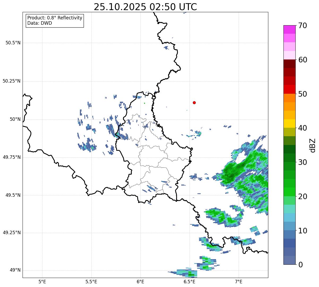Click the 7°E longitude label

(239, 281)
